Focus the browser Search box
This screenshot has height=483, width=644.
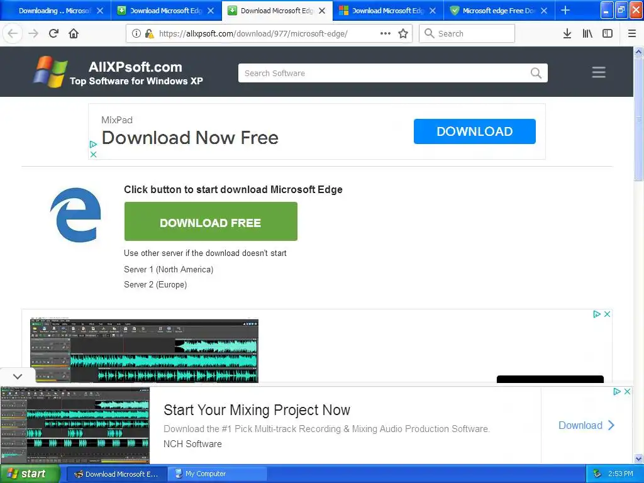point(467,33)
